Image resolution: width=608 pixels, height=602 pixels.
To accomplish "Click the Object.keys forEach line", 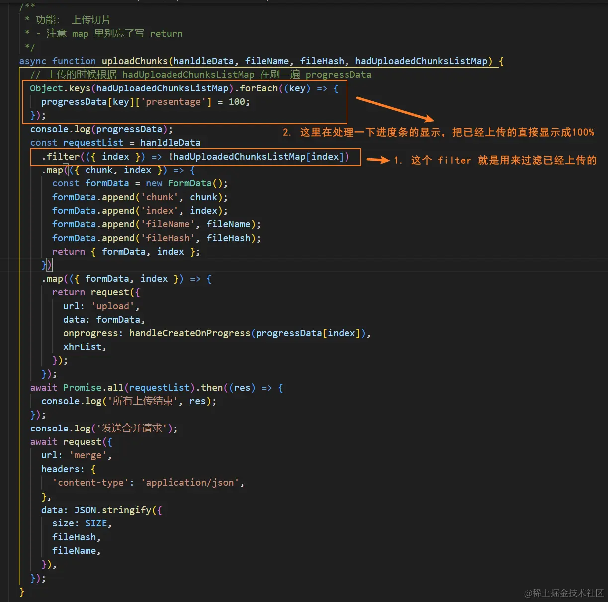I will coord(184,88).
